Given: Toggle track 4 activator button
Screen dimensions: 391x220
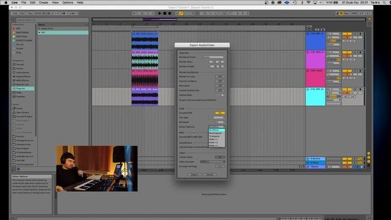Looking at the screenshot, I should pos(347,89).
